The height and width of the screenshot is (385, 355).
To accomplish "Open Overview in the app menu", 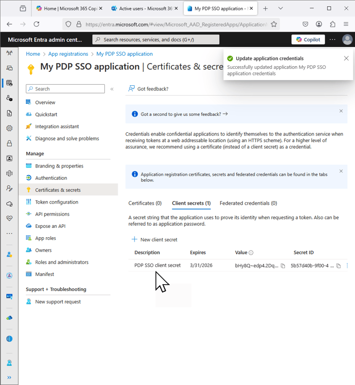I will coord(45,102).
